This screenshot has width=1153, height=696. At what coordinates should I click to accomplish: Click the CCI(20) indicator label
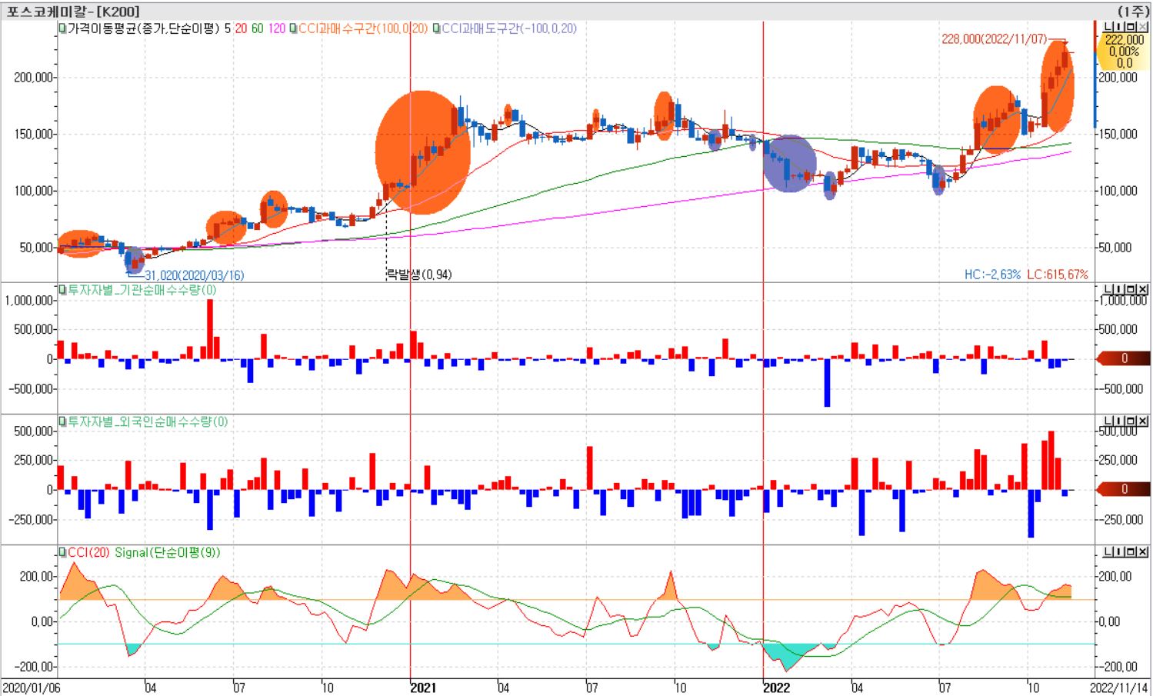88,552
